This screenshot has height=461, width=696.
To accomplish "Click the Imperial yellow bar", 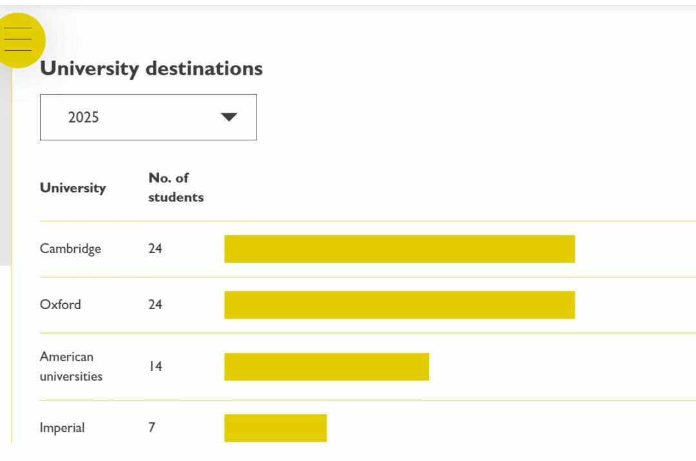I will [275, 428].
